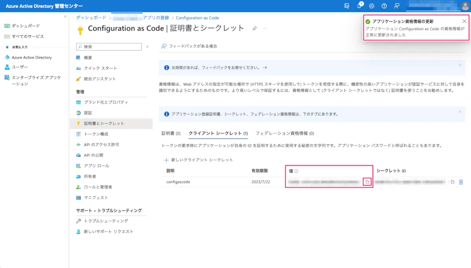Go to ダッシュボード breadcrumb link
This screenshot has width=471, height=268.
pyautogui.click(x=91, y=18)
